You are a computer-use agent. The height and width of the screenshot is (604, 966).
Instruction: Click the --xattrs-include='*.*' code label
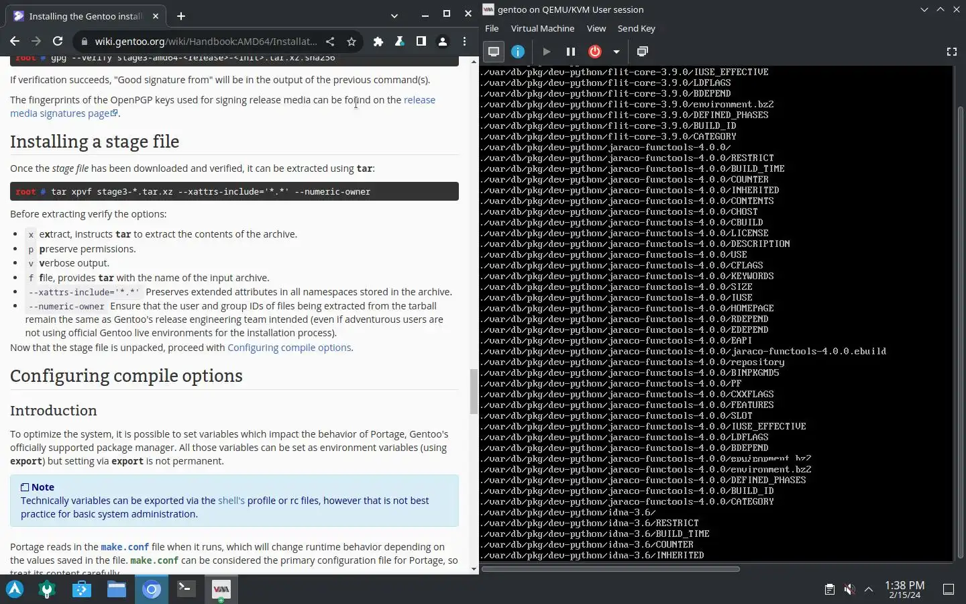pos(85,293)
